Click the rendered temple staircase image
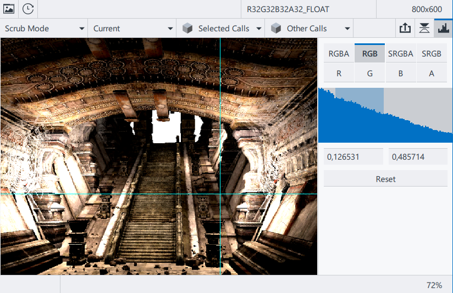Viewport: 453px width, 293px height. pos(159,156)
